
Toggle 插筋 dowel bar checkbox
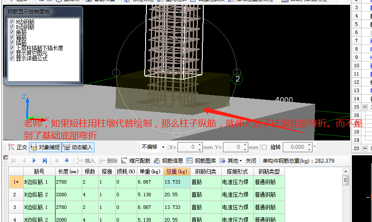(12, 43)
